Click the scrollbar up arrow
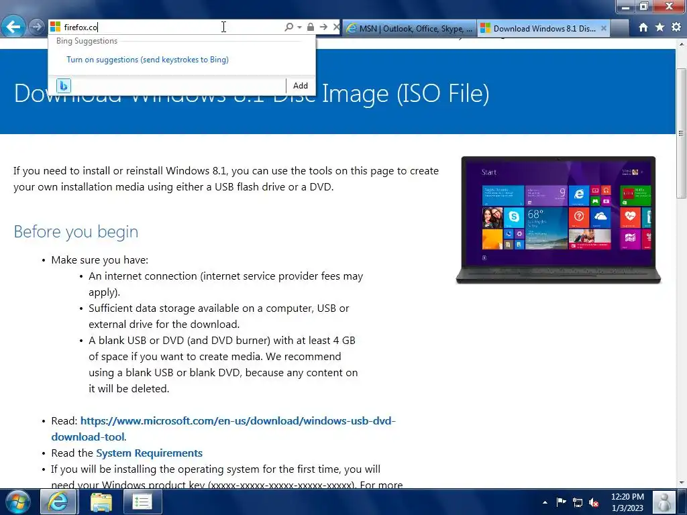Viewport: 687px width, 515px height. pos(682,44)
